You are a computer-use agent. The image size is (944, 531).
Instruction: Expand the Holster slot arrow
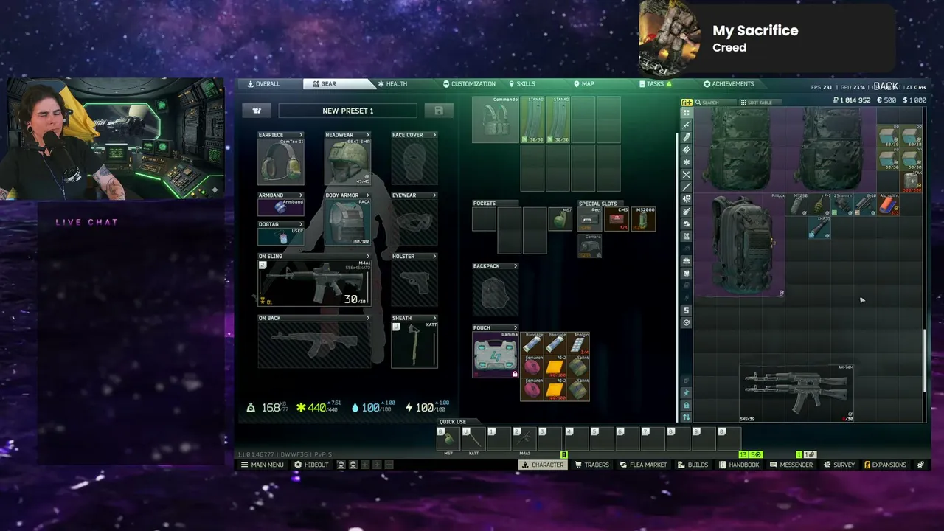click(x=434, y=257)
